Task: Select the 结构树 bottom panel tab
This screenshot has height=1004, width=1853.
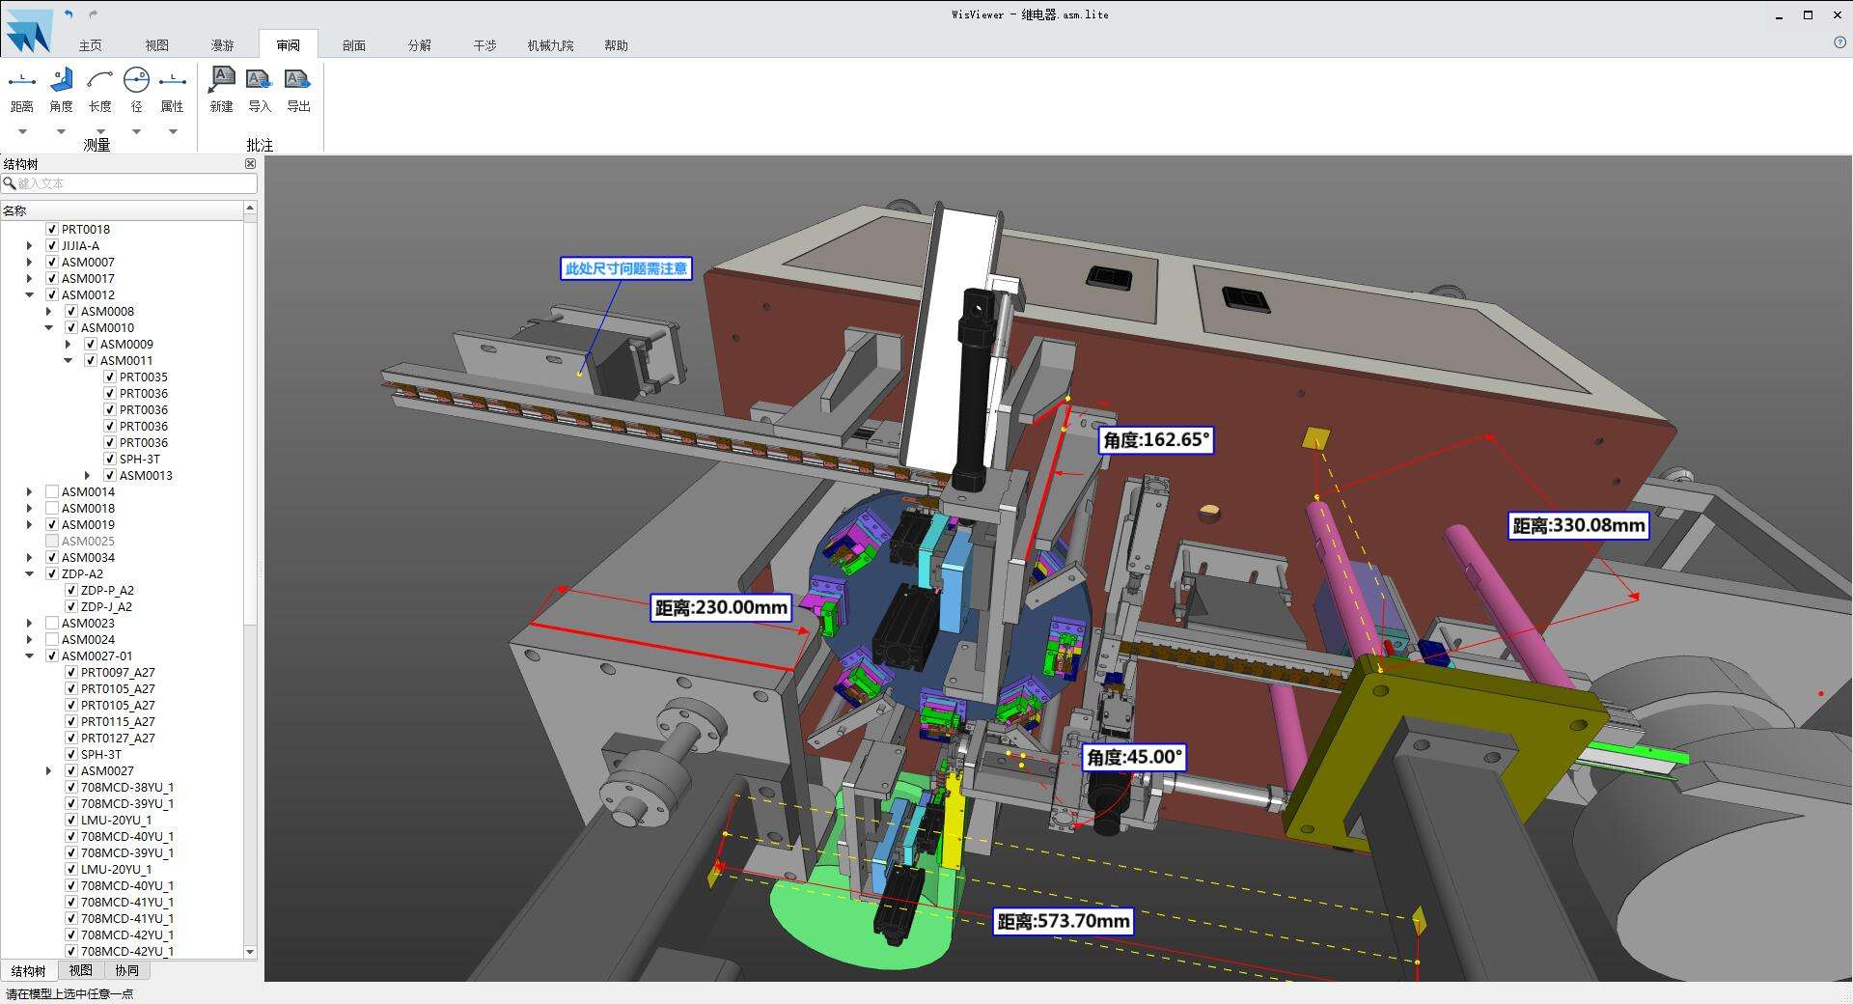Action: tap(28, 971)
